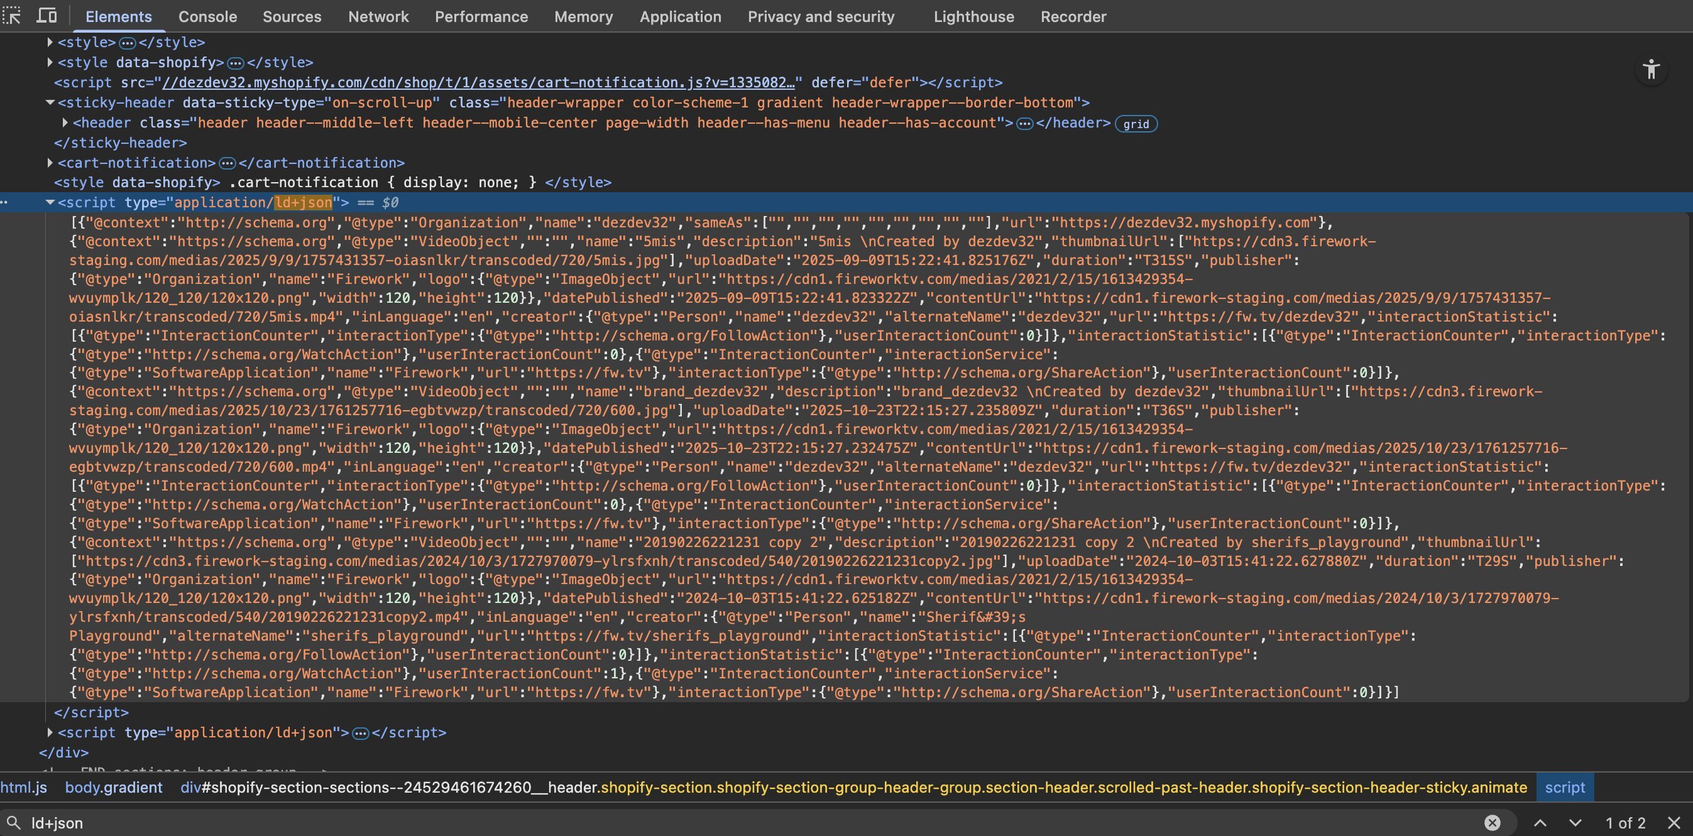1693x836 pixels.
Task: Clear the ld+json search text
Action: point(1492,822)
